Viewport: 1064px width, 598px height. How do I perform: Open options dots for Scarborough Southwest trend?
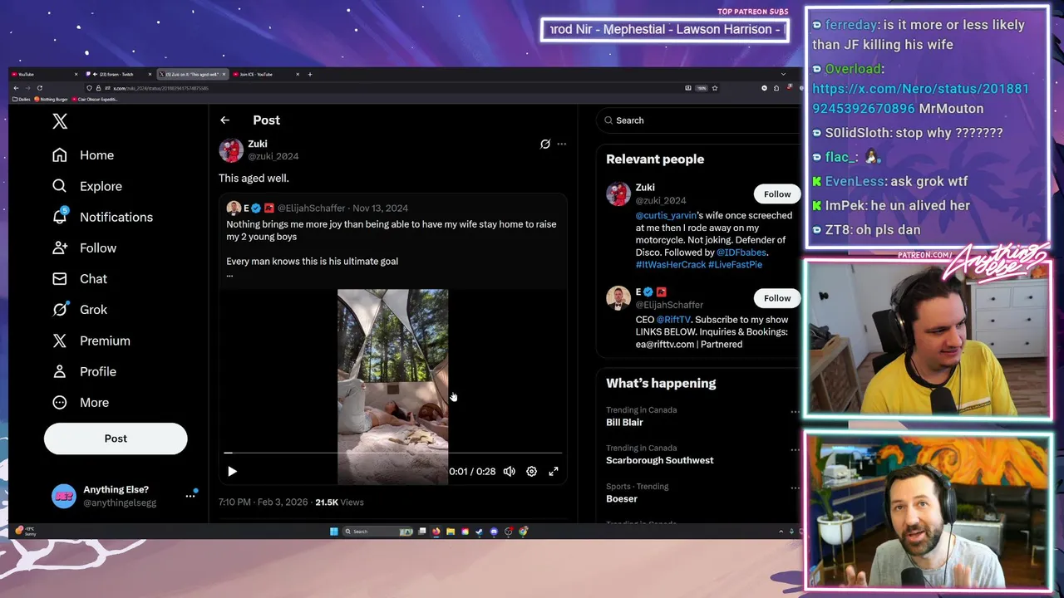tap(795, 449)
